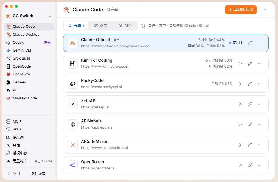Activate the Kimi For Coding provider play icon

click(x=240, y=64)
